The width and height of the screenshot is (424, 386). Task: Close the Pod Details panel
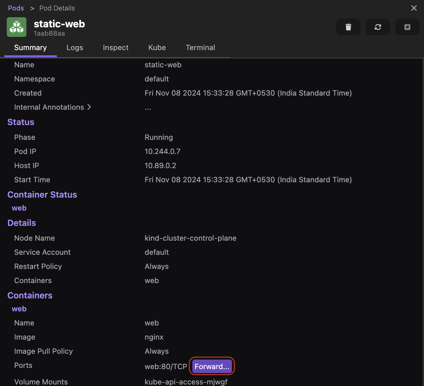pos(414,8)
